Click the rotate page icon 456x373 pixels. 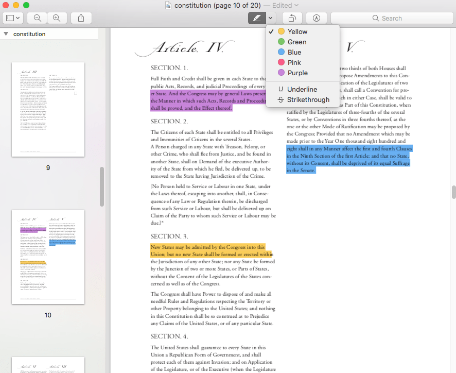tap(292, 18)
